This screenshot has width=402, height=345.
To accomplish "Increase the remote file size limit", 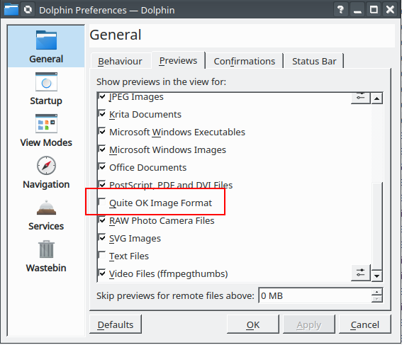I will [x=376, y=292].
